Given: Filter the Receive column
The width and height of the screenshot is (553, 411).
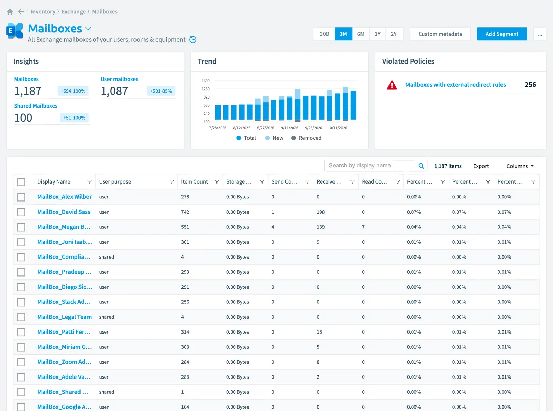Looking at the screenshot, I should coord(353,182).
